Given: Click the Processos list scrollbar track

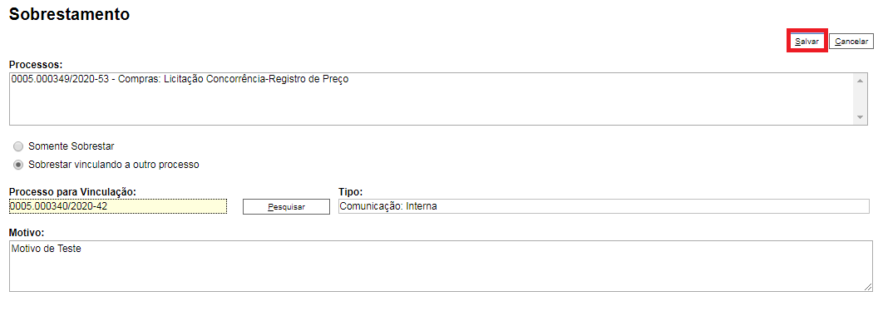Looking at the screenshot, I should [x=860, y=99].
